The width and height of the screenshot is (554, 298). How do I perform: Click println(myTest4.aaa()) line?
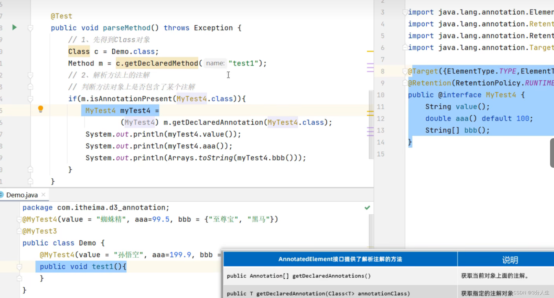[x=159, y=146]
